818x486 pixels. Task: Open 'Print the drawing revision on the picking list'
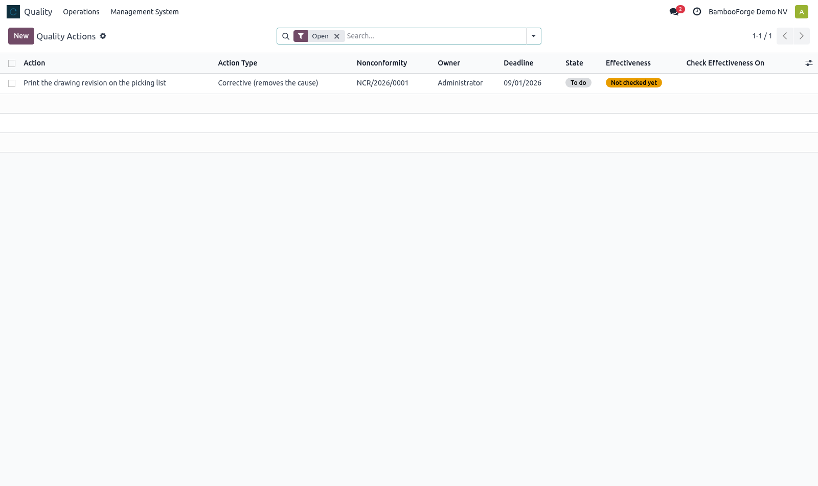click(x=95, y=83)
